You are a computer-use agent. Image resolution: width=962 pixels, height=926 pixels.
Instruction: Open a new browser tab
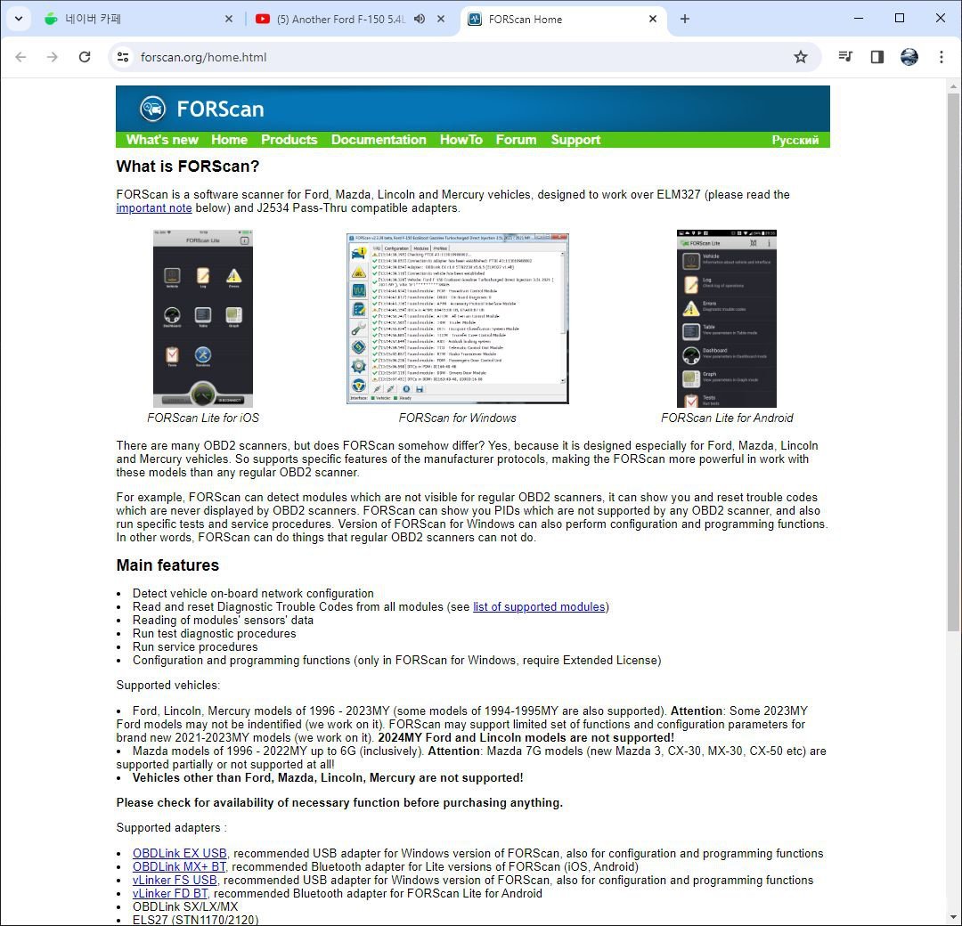[x=685, y=19]
